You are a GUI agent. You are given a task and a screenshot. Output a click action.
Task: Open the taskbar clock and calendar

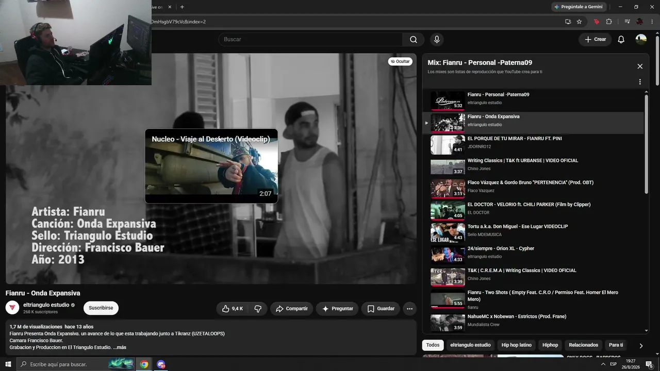coord(631,364)
